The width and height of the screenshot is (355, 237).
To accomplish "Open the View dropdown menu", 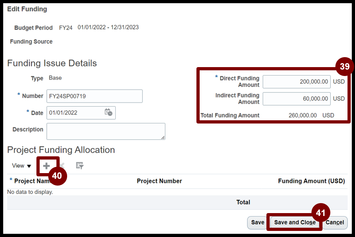I will (21, 166).
